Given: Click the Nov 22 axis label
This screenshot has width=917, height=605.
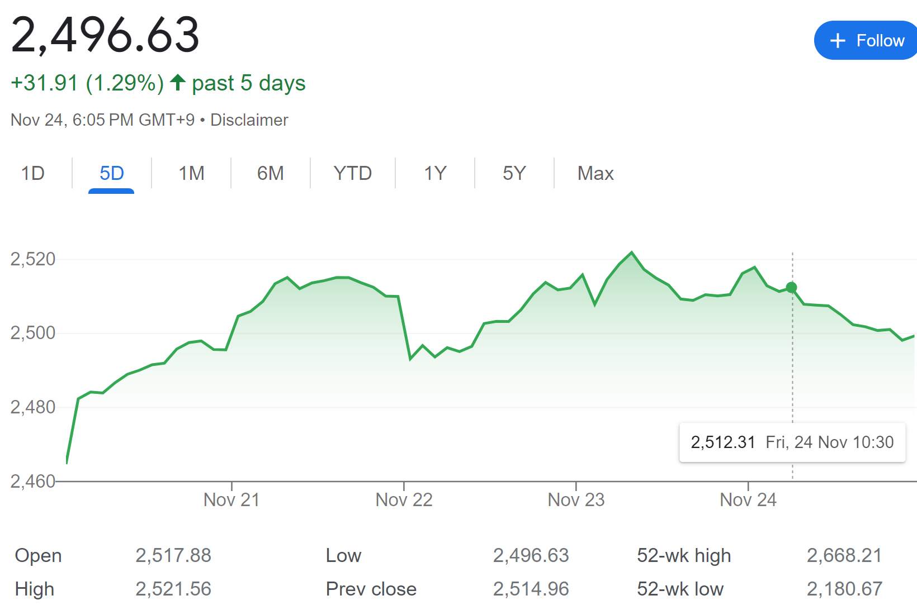Looking at the screenshot, I should (x=404, y=499).
